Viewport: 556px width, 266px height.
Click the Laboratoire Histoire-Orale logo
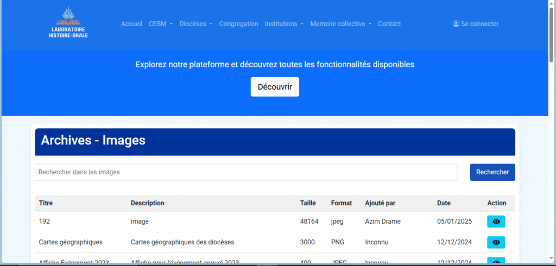pyautogui.click(x=68, y=23)
